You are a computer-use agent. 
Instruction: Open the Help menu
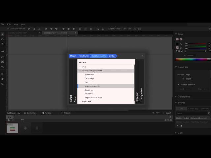pos(23,24)
